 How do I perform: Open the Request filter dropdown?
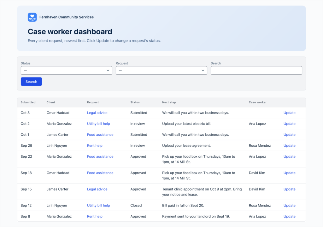click(x=161, y=70)
